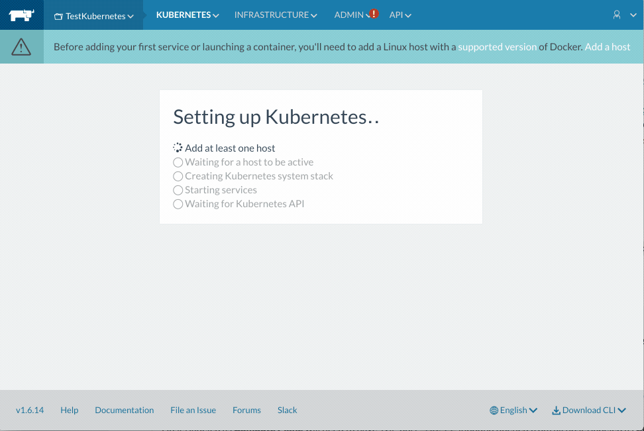This screenshot has width=644, height=431.
Task: Open the Download CLI dropdown
Action: (589, 410)
